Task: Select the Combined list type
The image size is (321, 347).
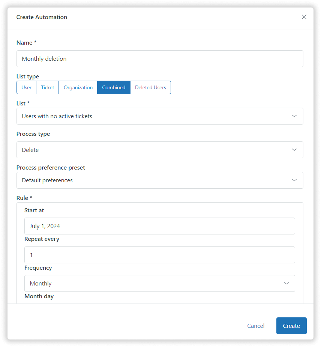Action: point(114,87)
